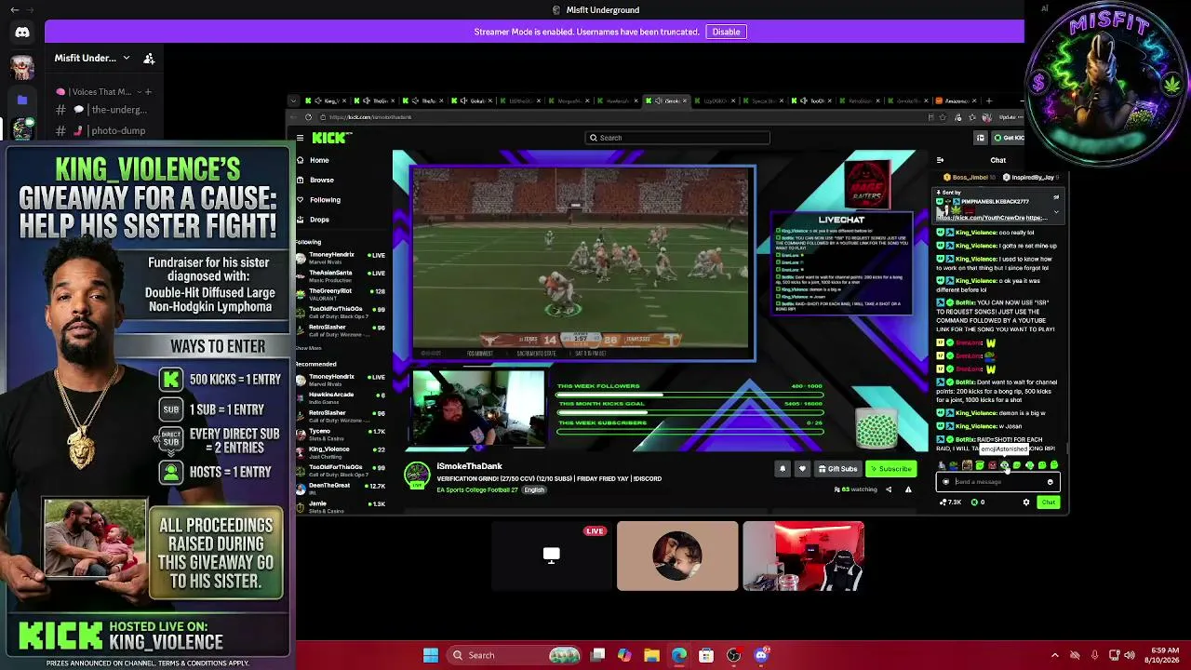Open Windows Start menu
1191x670 pixels.
[431, 655]
